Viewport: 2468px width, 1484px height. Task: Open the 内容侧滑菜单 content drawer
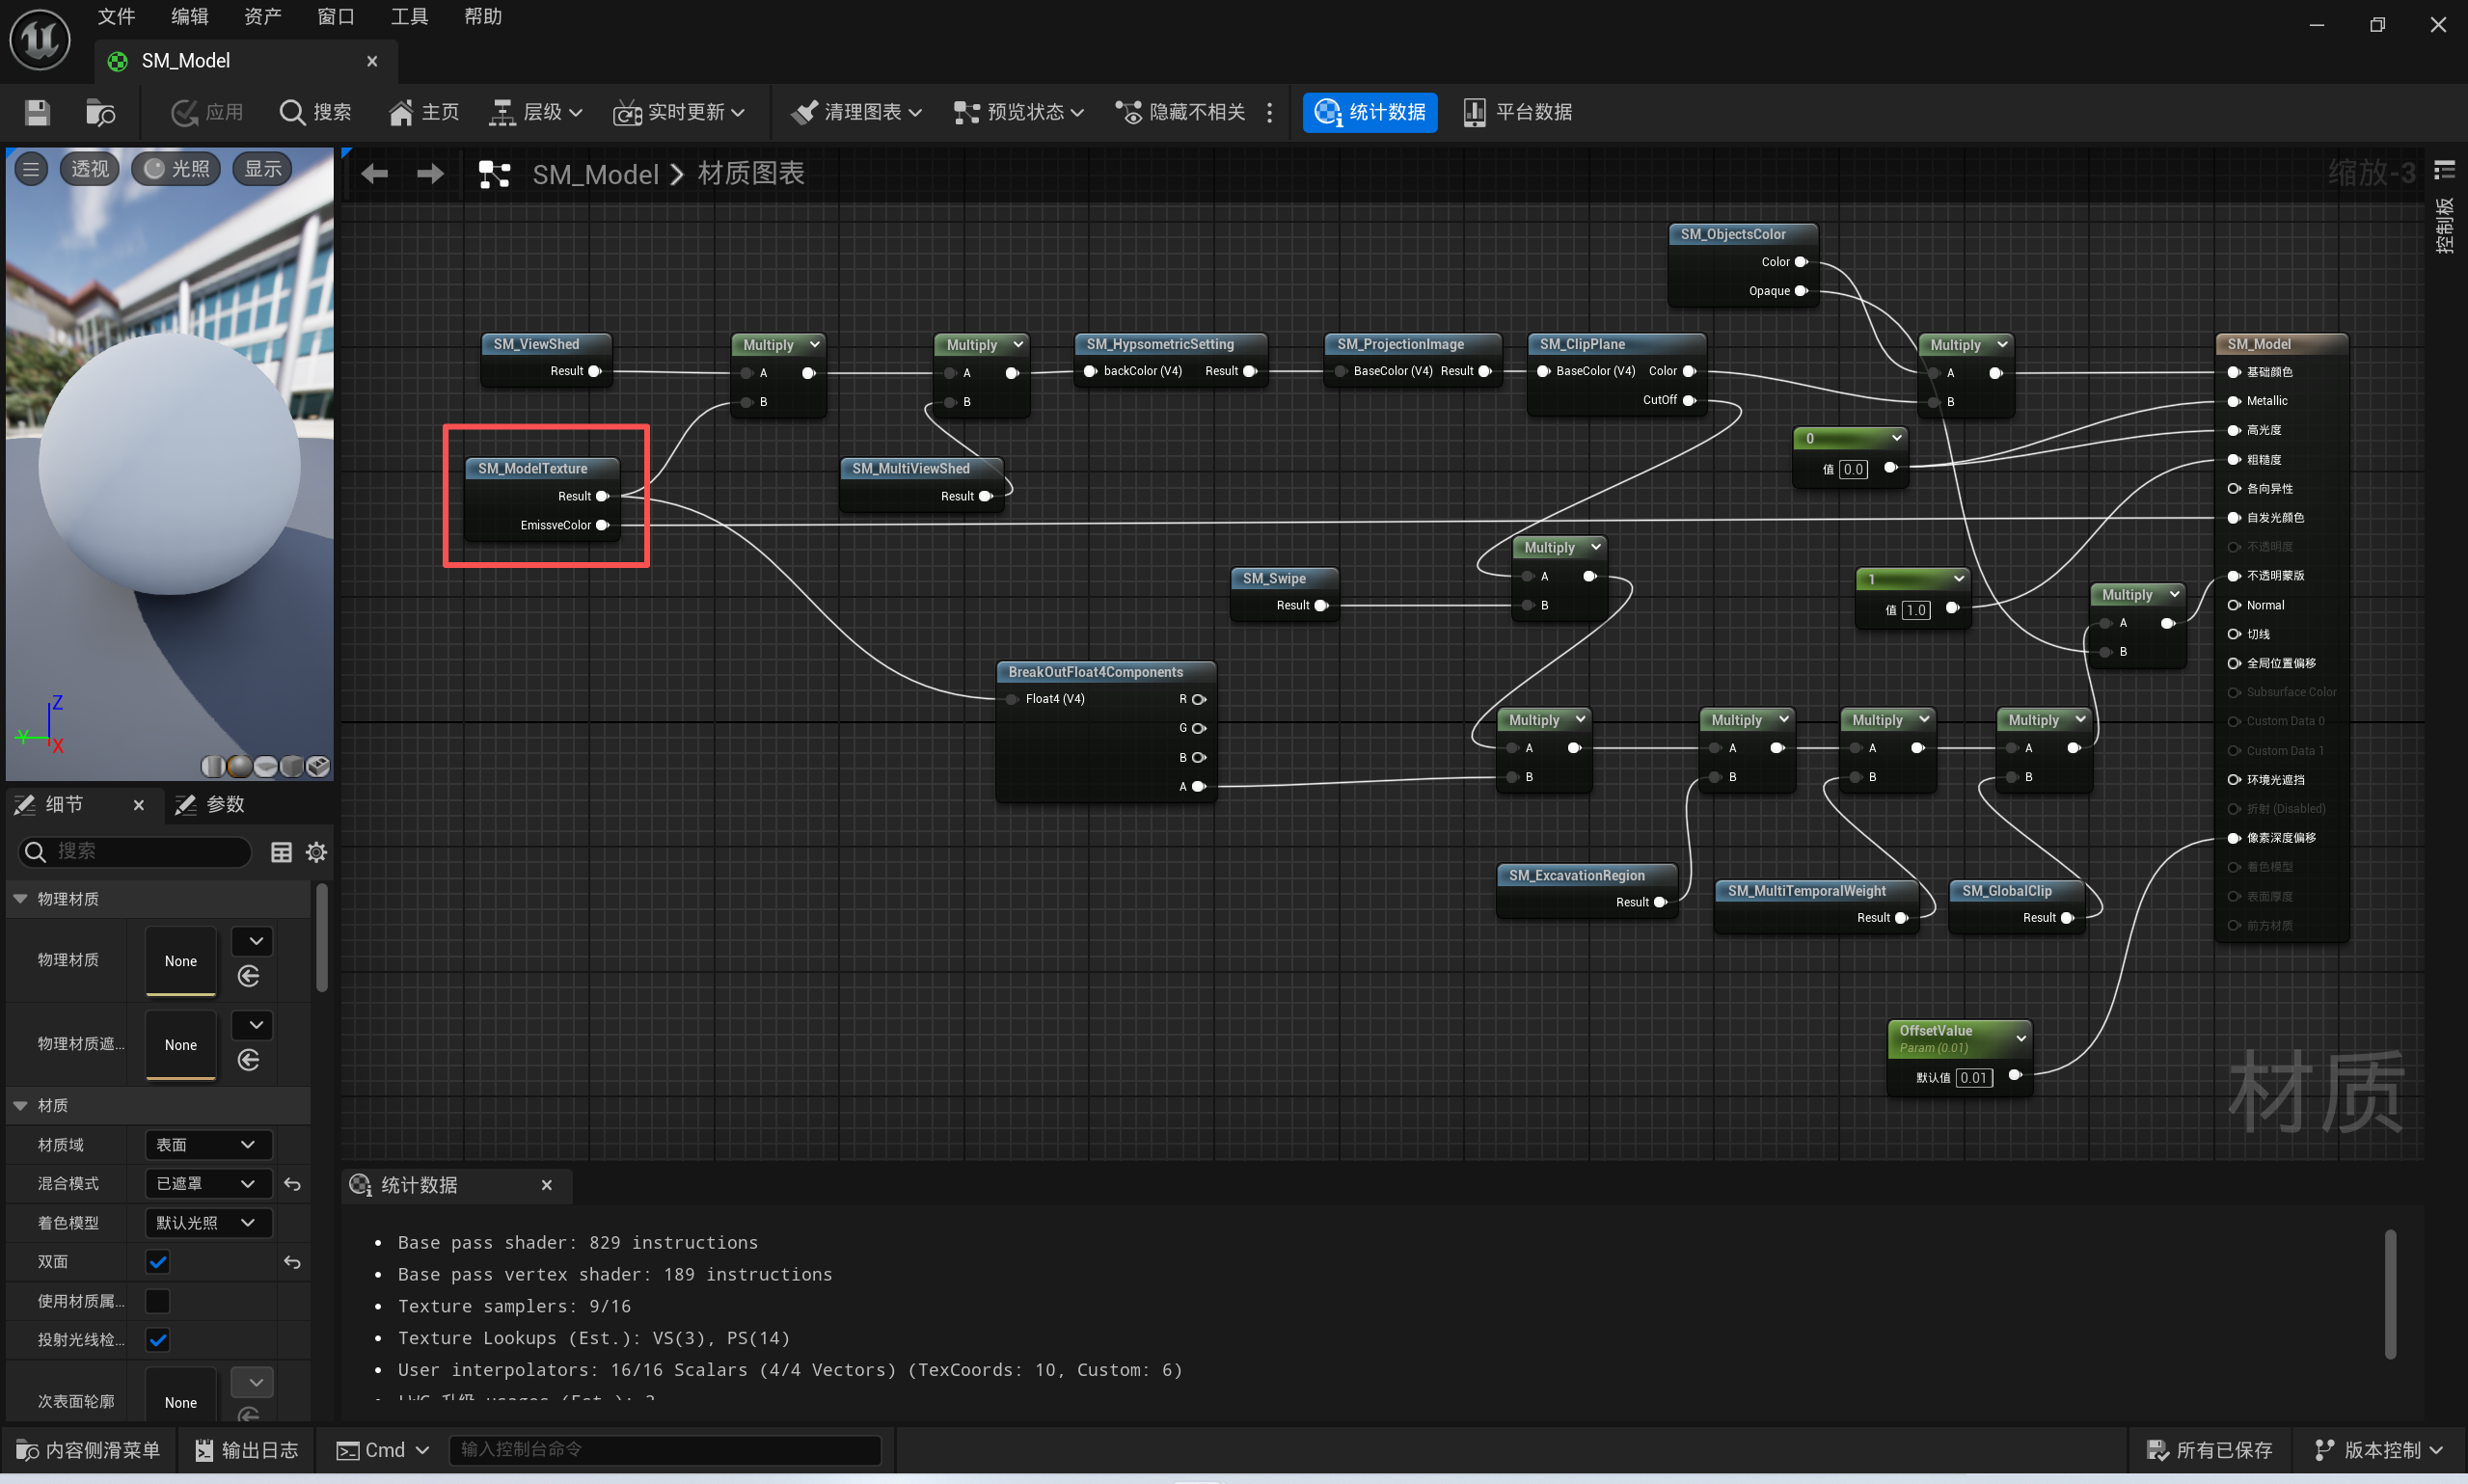88,1450
